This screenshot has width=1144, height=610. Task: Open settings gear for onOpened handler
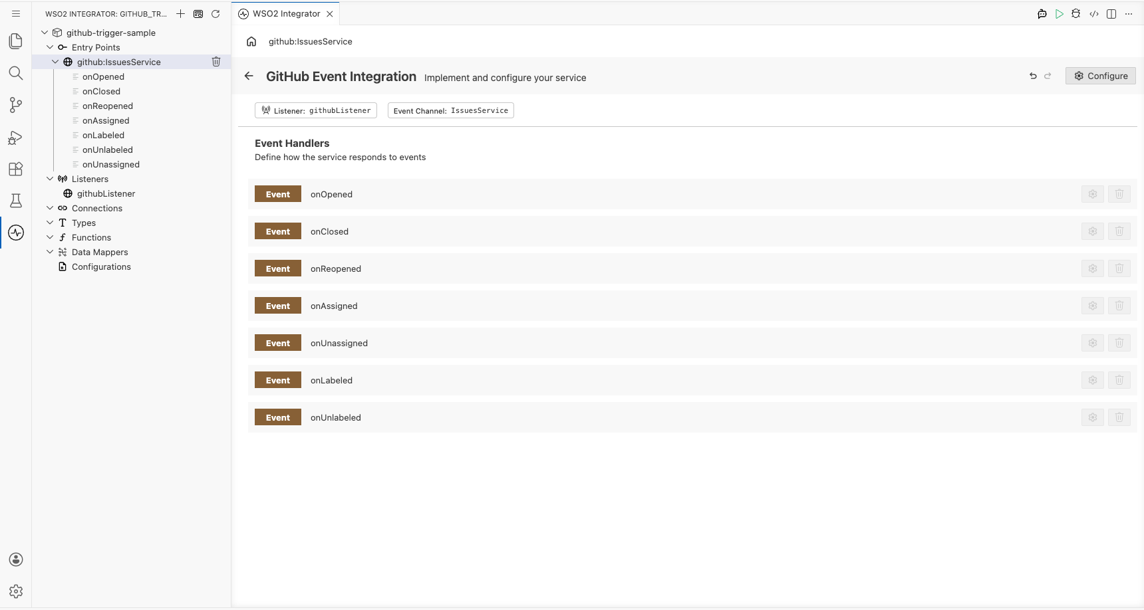1093,194
